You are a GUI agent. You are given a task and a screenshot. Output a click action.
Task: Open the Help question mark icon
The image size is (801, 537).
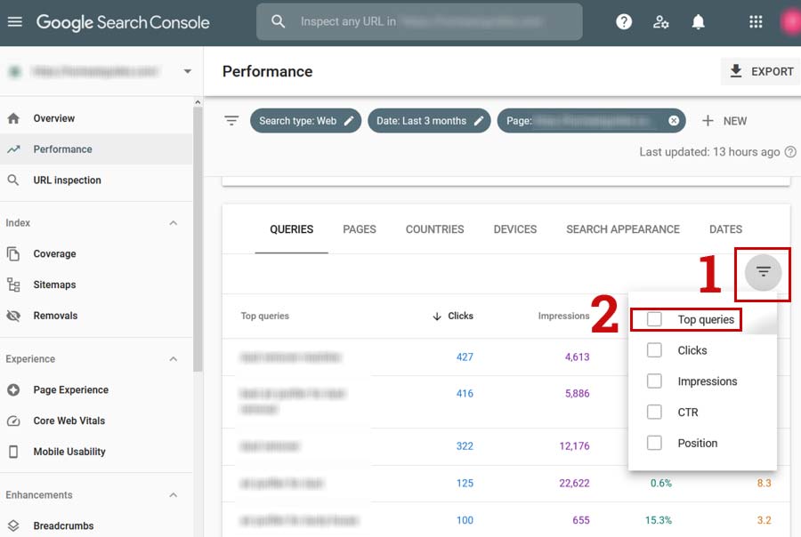click(x=624, y=22)
